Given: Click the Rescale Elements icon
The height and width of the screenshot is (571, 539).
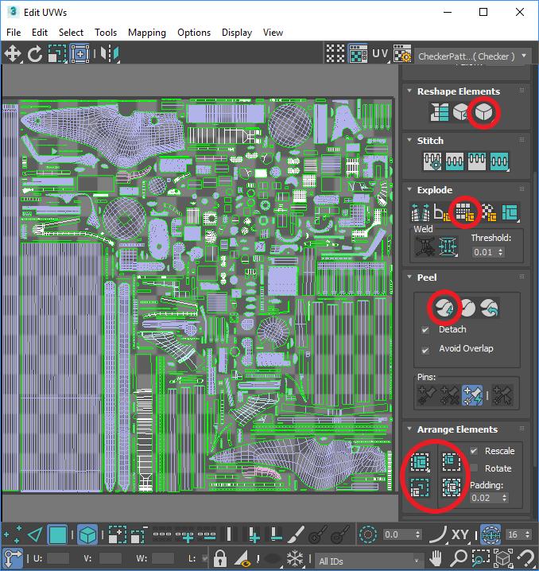Looking at the screenshot, I should coord(420,487).
